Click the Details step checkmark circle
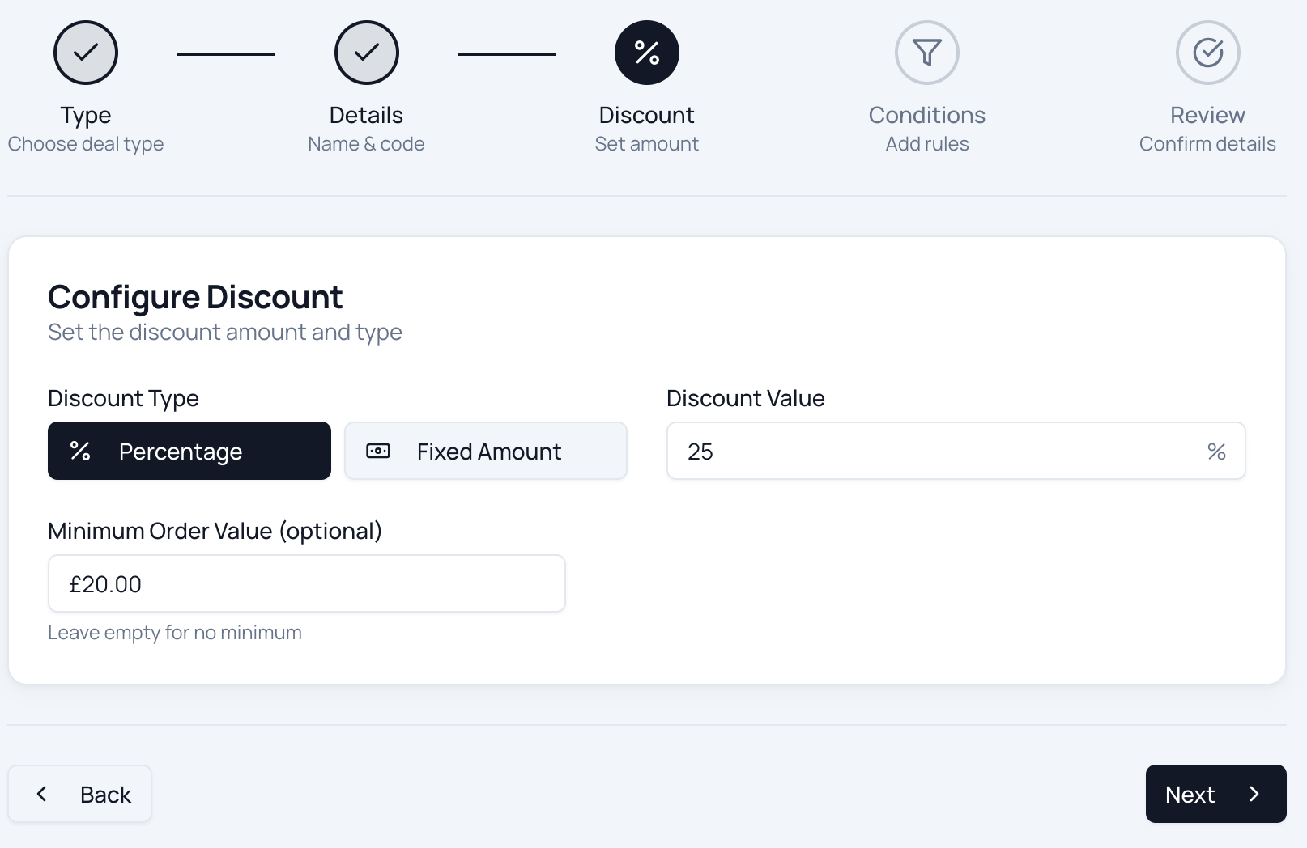This screenshot has width=1307, height=848. pos(367,53)
